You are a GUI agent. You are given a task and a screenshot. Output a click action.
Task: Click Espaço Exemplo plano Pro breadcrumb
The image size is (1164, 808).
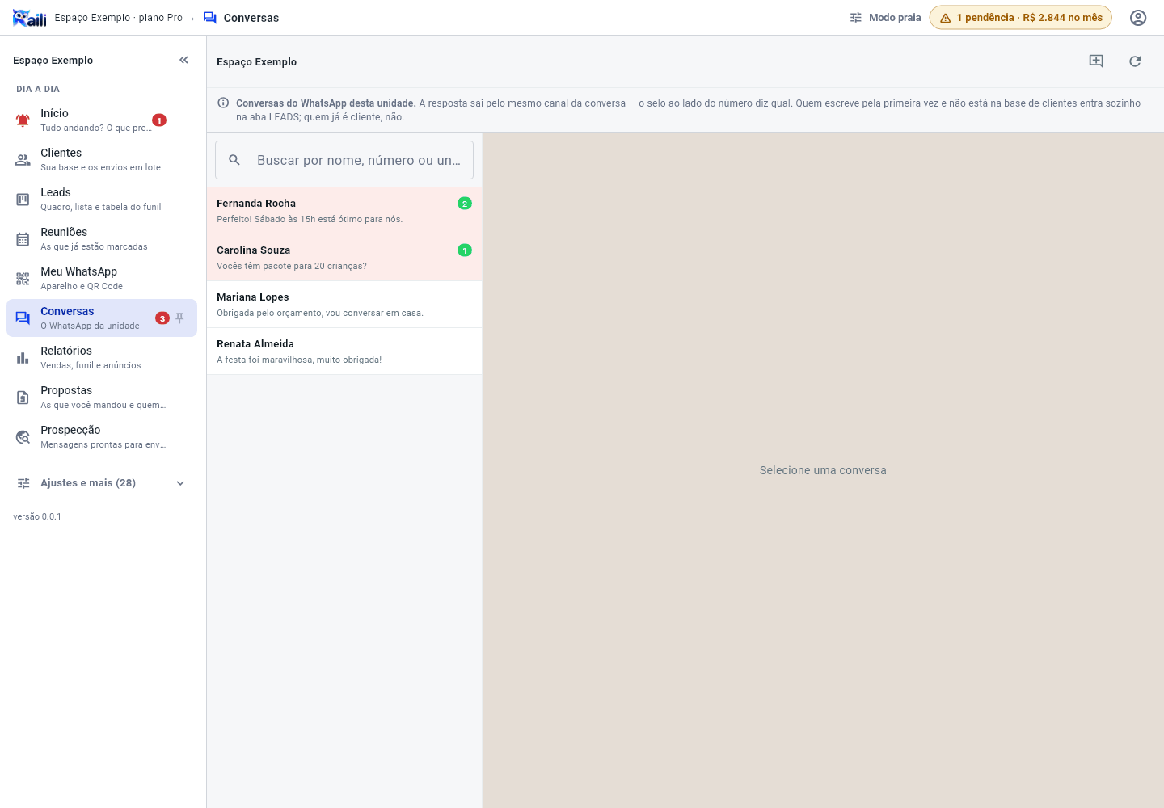point(119,18)
